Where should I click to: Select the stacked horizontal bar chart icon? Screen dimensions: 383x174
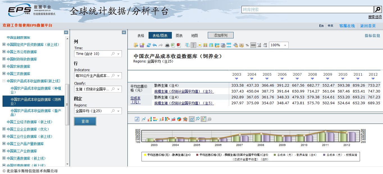pos(167,119)
